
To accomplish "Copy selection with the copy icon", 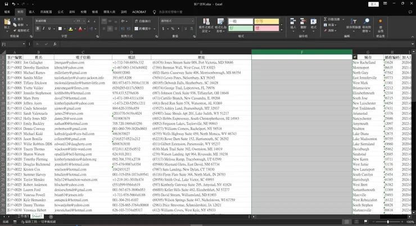I will 15,25.
